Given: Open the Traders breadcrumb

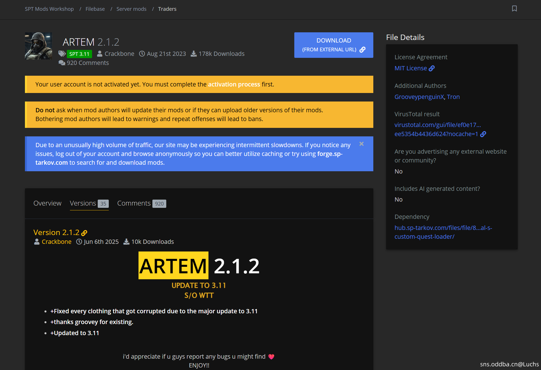Looking at the screenshot, I should (167, 9).
